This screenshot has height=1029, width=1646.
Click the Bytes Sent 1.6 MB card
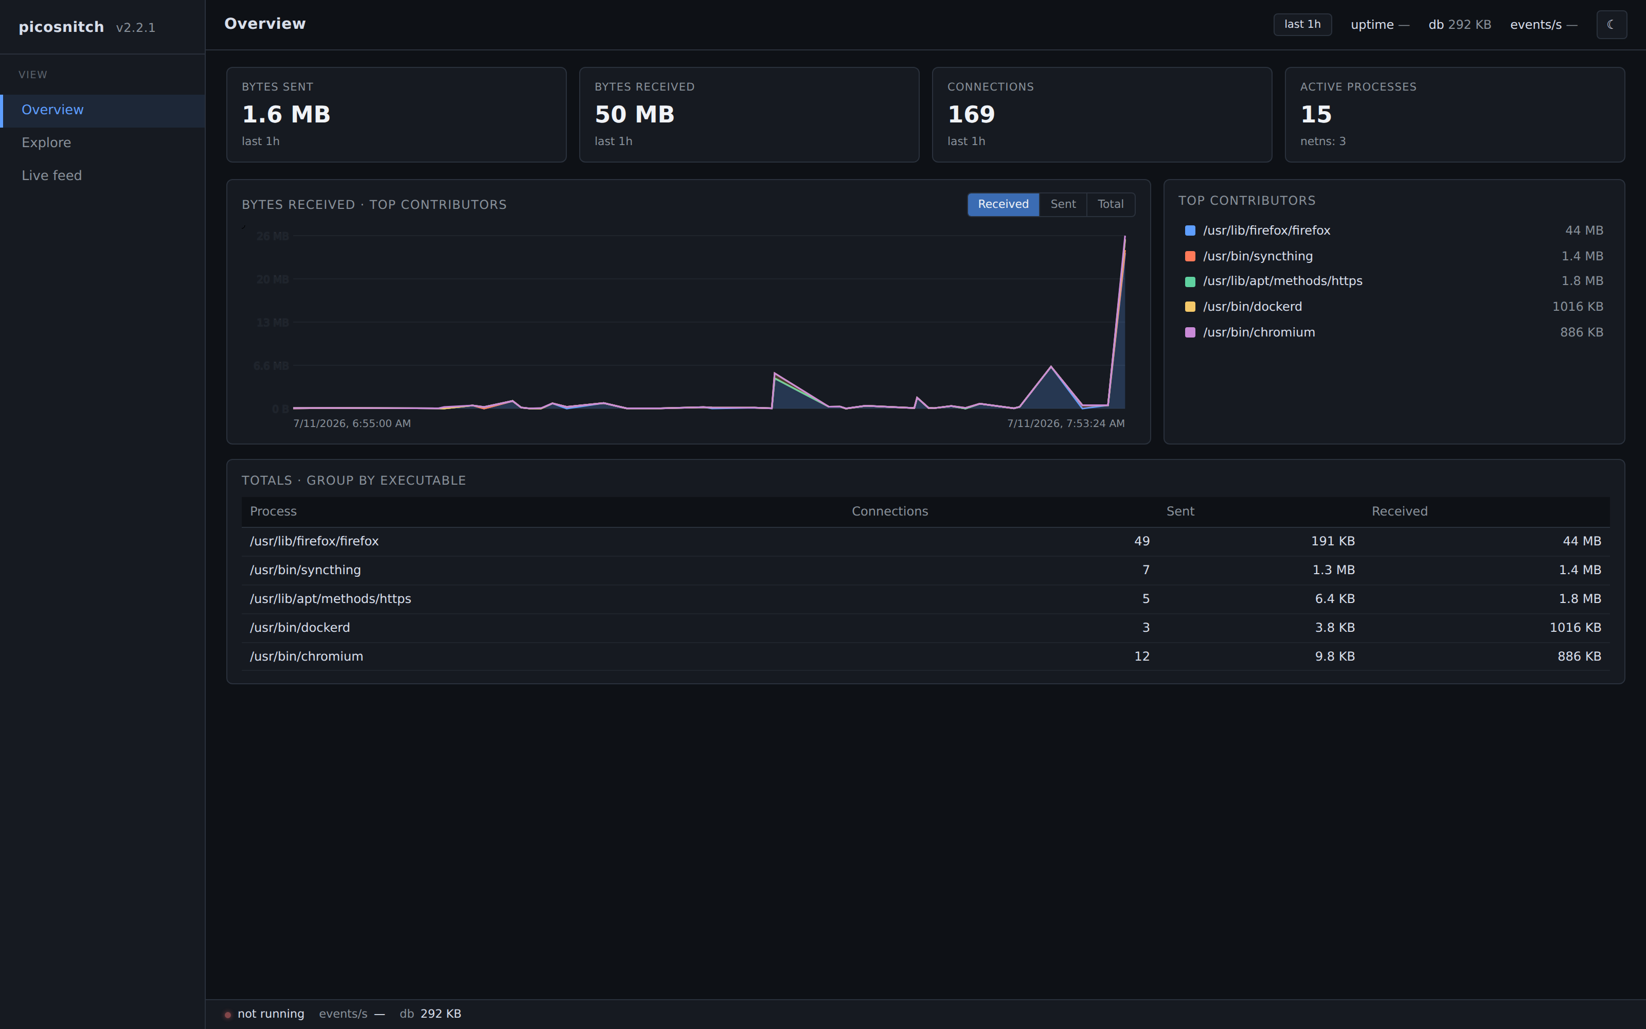point(397,114)
